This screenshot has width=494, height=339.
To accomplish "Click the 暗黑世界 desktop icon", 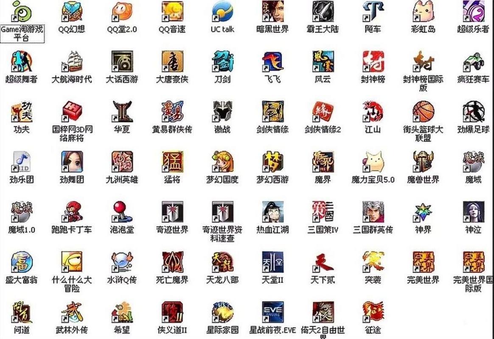I will coord(273,12).
